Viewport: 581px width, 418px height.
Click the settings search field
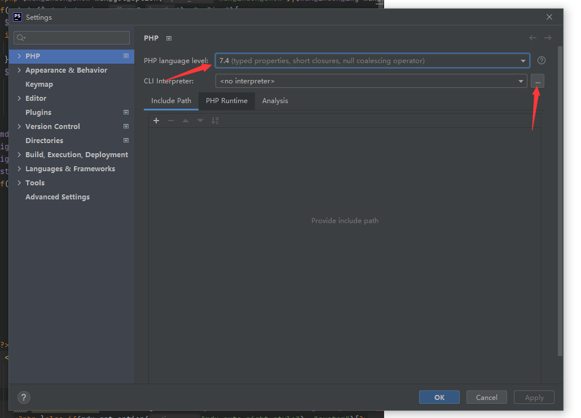click(72, 37)
